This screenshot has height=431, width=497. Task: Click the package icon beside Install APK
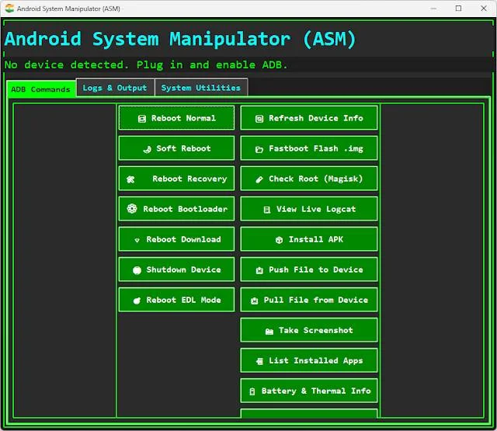coord(279,240)
